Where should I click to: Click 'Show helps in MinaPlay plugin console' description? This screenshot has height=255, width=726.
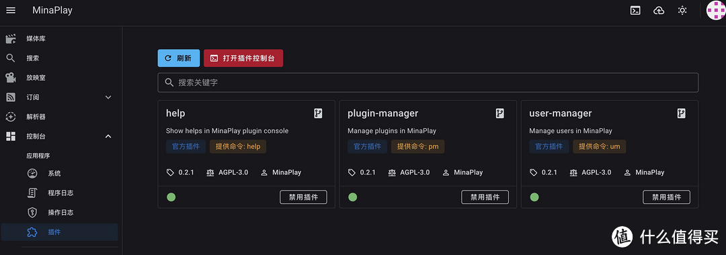[227, 131]
